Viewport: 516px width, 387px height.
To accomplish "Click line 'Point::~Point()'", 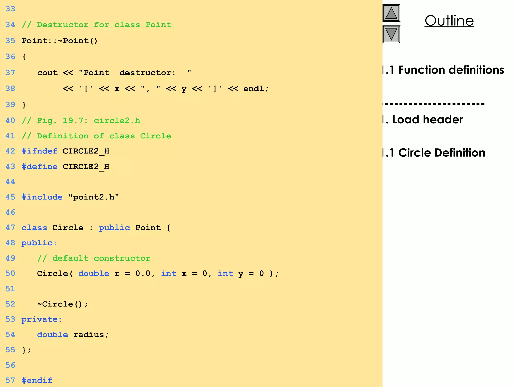I will click(60, 41).
